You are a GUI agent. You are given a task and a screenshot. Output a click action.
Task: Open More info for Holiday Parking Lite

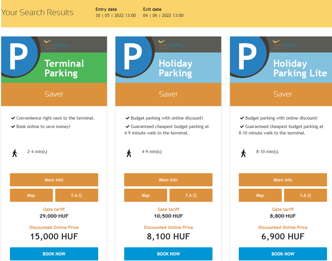click(283, 180)
